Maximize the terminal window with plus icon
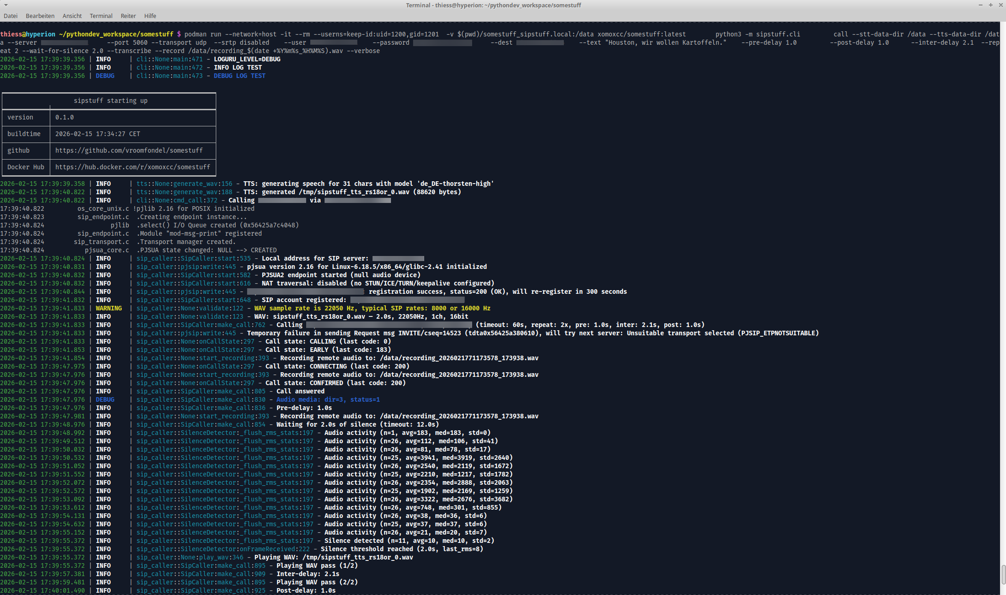The image size is (1006, 595). pos(990,5)
